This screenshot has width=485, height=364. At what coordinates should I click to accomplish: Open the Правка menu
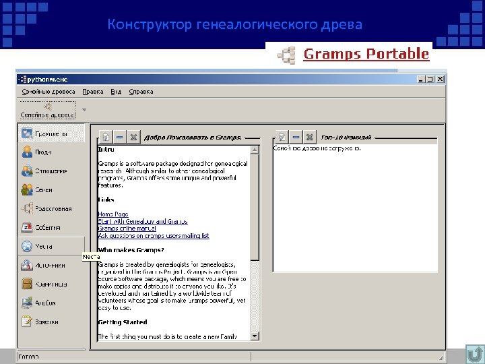coord(93,92)
